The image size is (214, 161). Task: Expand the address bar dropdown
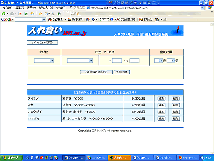(202, 8)
